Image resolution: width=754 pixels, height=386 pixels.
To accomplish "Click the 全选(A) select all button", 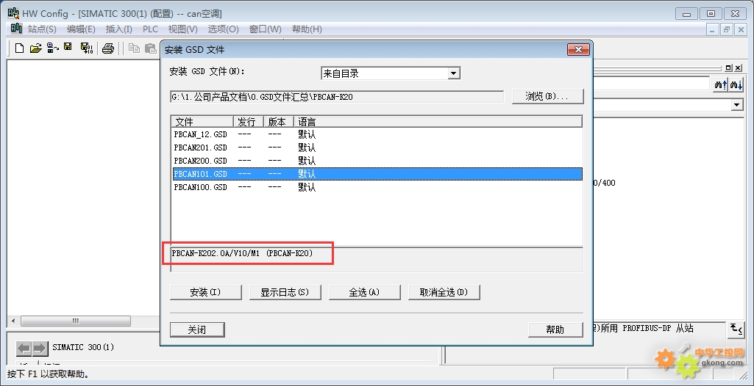I will coord(365,292).
